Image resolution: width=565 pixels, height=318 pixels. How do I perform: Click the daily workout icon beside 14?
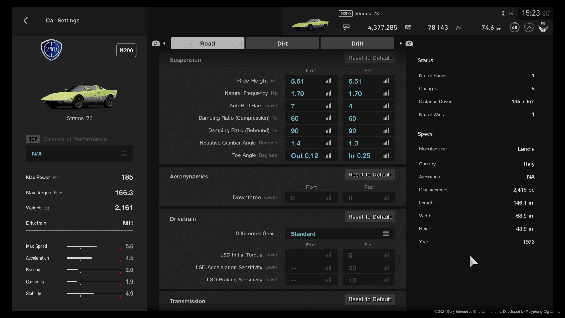pos(503,13)
